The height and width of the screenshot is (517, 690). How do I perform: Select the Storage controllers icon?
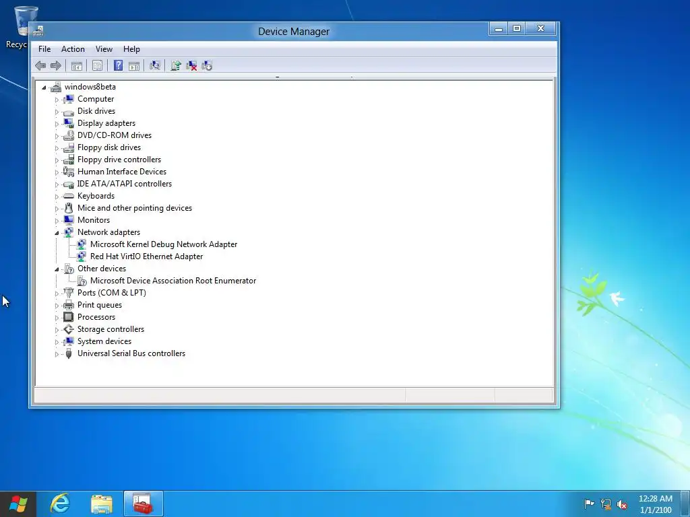pos(69,329)
